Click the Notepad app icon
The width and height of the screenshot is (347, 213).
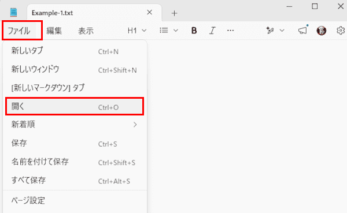click(x=13, y=12)
